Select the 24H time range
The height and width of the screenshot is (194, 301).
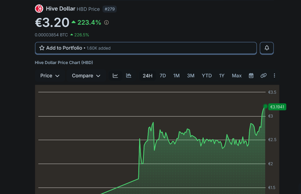(147, 76)
